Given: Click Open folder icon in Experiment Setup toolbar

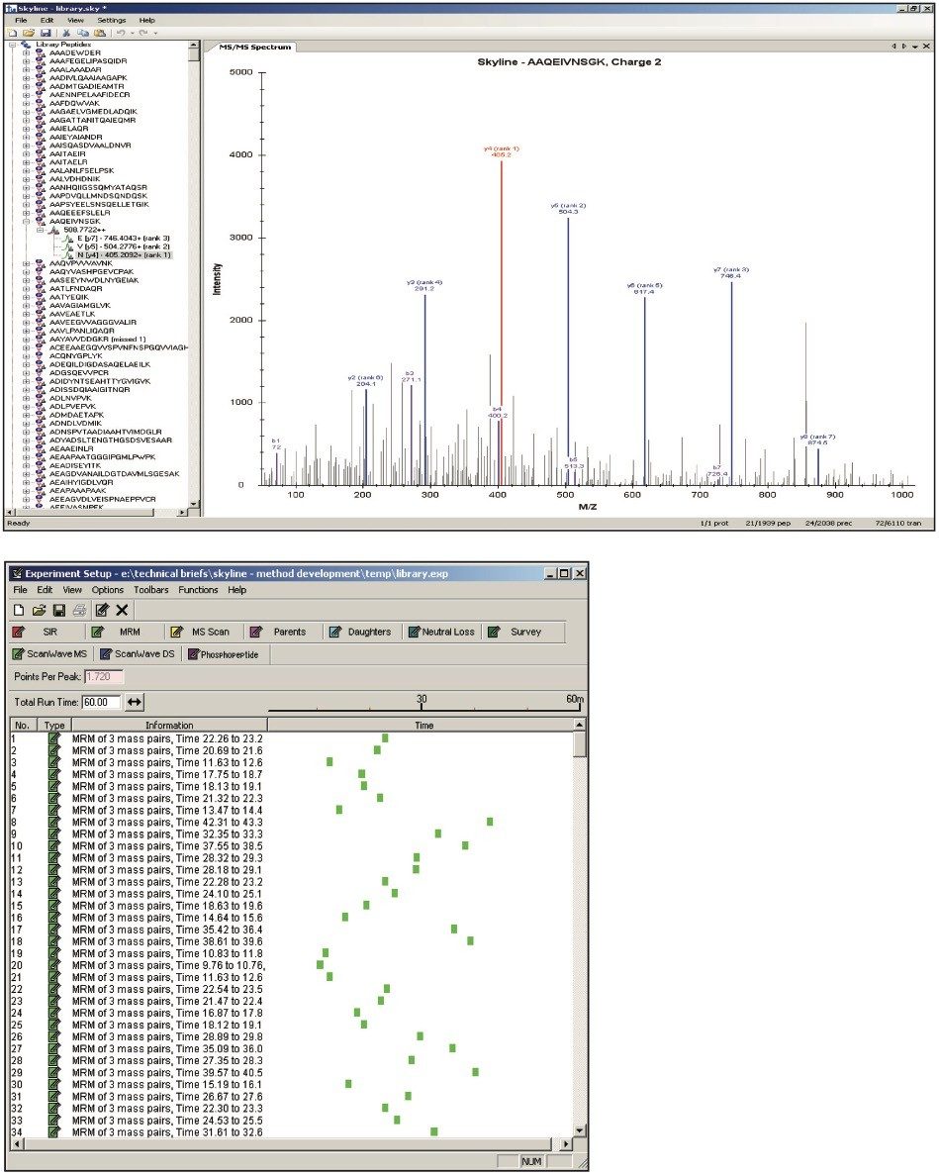Looking at the screenshot, I should [x=38, y=611].
